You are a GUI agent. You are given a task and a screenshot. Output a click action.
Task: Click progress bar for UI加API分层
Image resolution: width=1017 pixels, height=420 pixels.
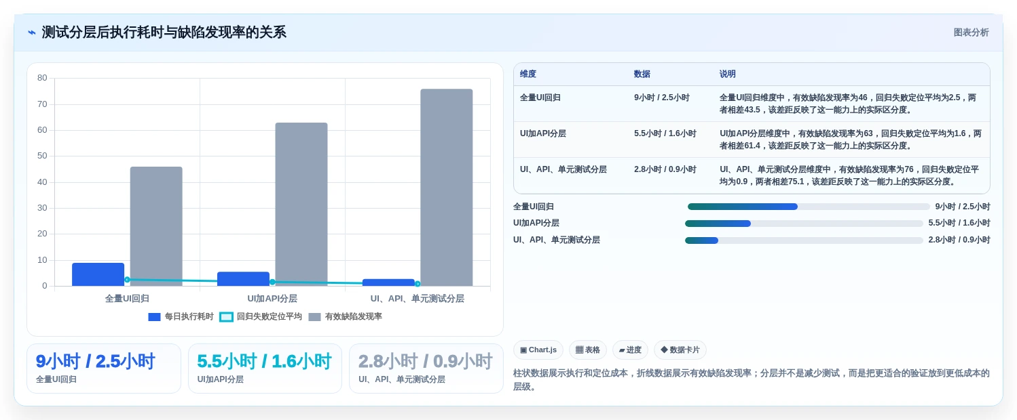point(804,224)
